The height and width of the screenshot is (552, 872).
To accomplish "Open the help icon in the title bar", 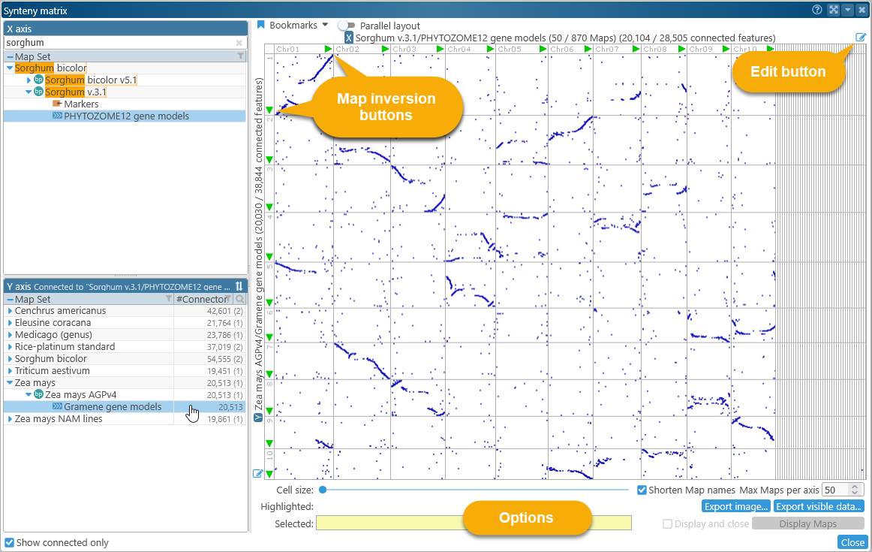I will (817, 10).
